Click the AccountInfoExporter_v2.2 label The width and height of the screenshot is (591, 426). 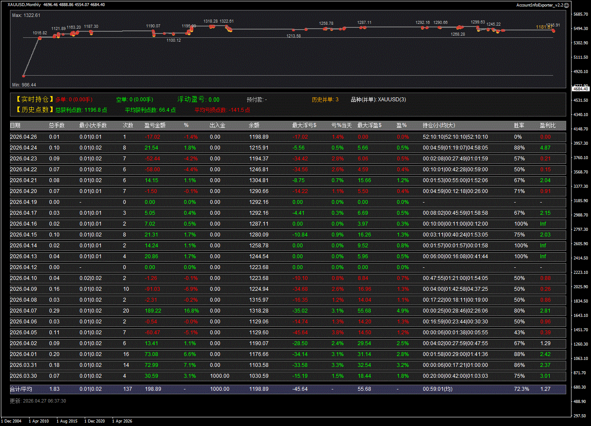point(539,5)
